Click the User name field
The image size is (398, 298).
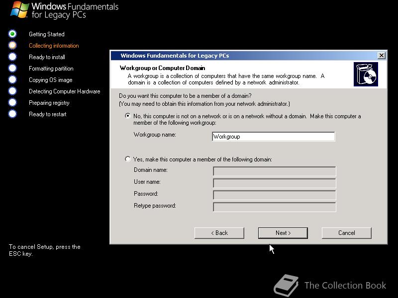(275, 183)
